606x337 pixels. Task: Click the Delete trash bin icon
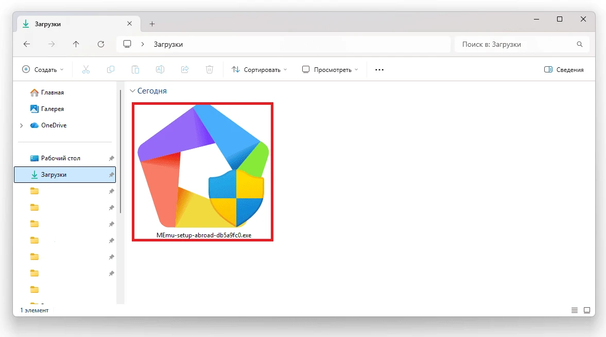(210, 69)
